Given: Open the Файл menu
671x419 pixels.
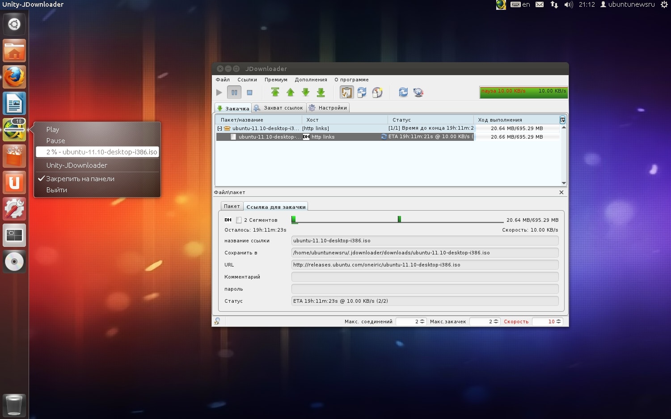Looking at the screenshot, I should point(223,80).
